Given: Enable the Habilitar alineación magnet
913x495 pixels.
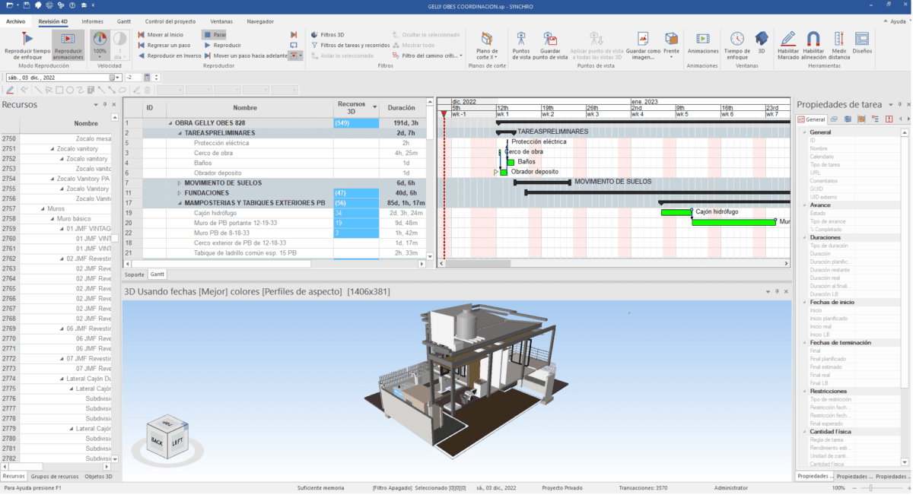Looking at the screenshot, I should pos(813,39).
